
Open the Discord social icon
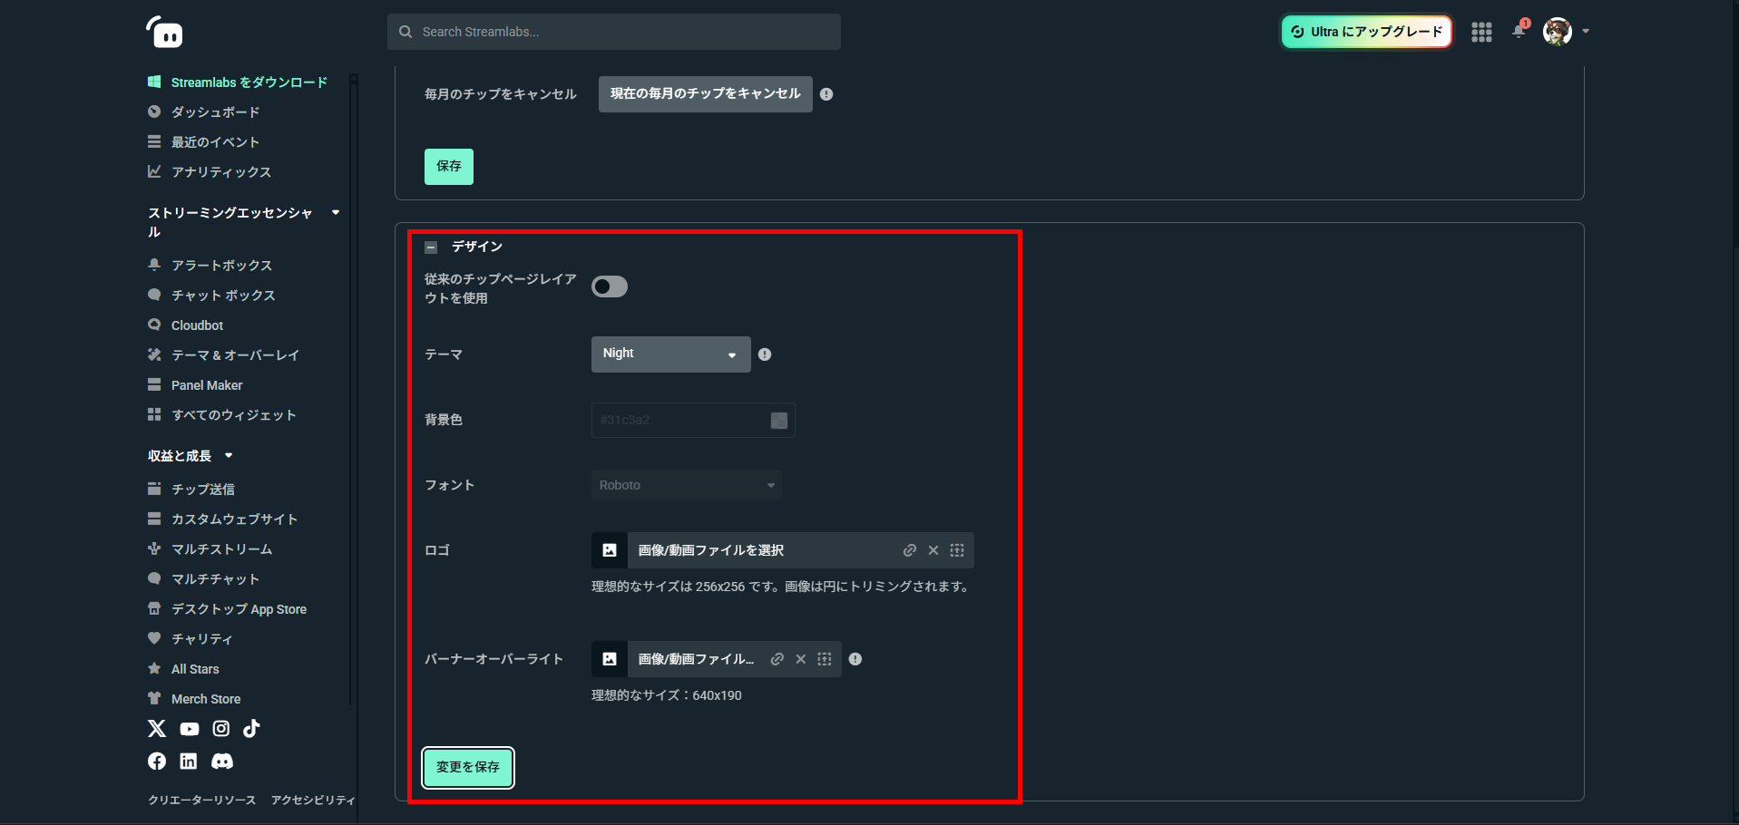click(222, 762)
